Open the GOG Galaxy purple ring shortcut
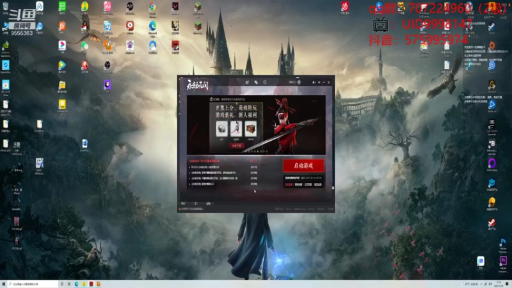 [492, 164]
